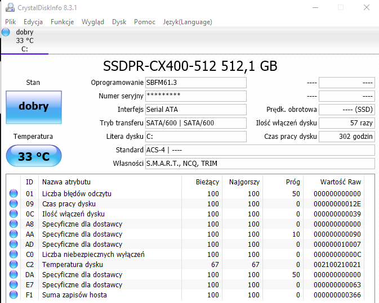
Task: Open the Plik menu
Action: click(10, 22)
